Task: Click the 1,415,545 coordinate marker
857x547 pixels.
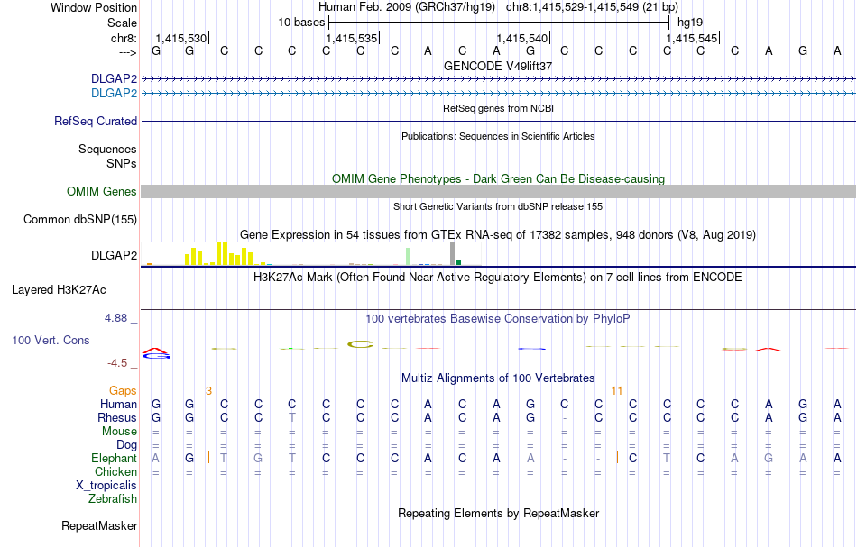Action: (x=693, y=38)
